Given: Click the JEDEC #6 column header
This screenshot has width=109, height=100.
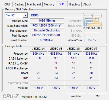Looking at the screenshot, I should pyautogui.click(x=73, y=49).
